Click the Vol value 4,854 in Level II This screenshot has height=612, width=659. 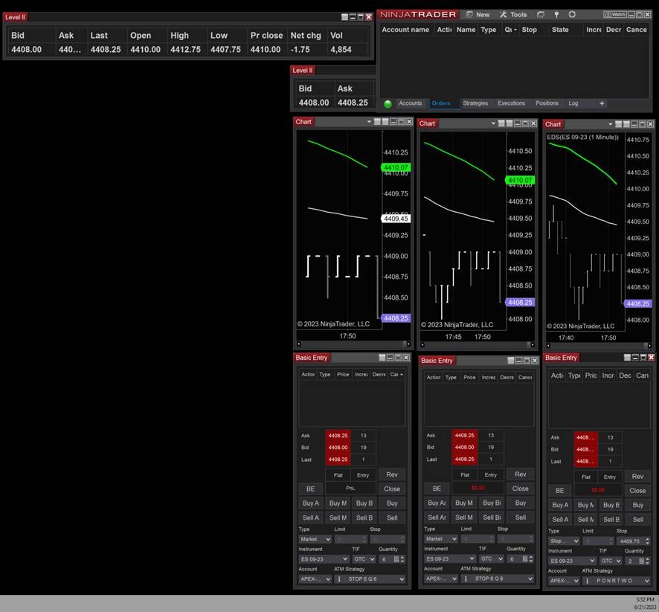(x=341, y=50)
